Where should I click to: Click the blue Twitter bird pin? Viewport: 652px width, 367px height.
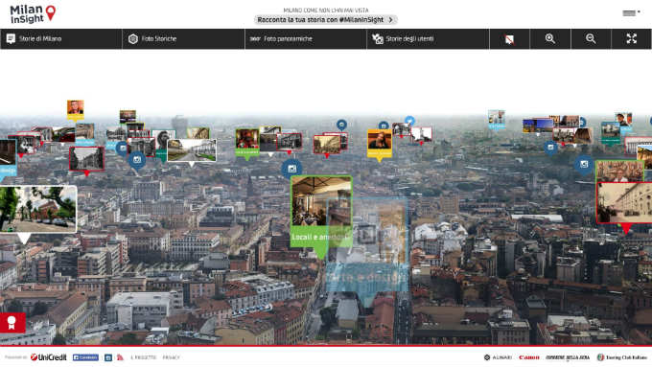pos(409,121)
